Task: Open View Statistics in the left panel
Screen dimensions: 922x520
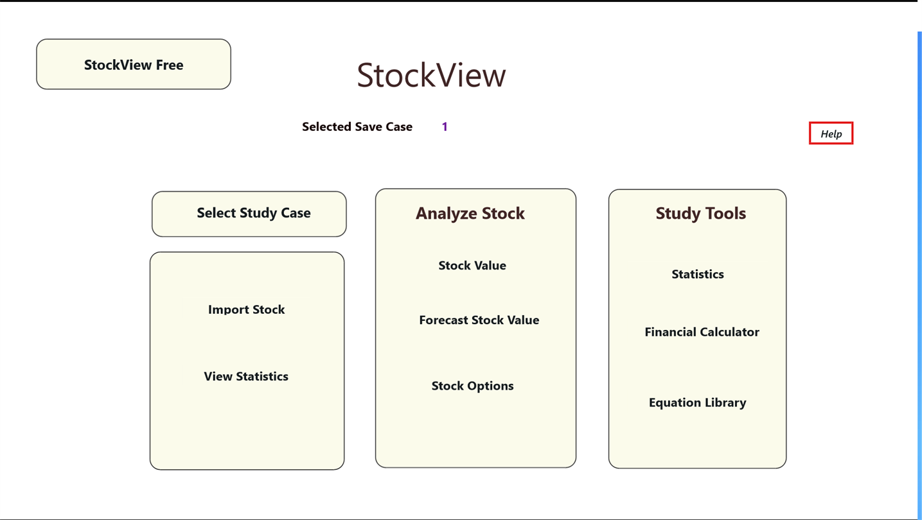Action: click(x=246, y=376)
